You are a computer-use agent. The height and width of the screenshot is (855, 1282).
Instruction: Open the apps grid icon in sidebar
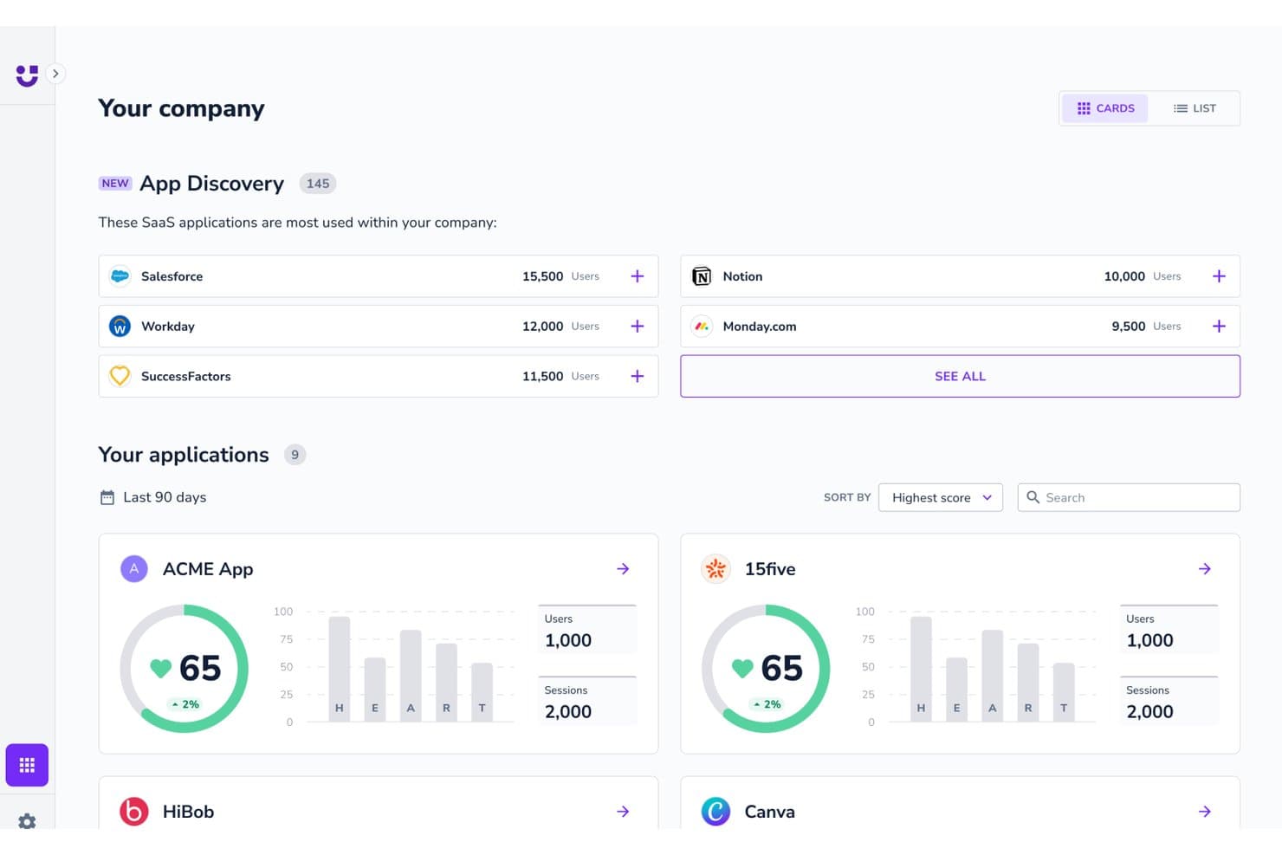(27, 765)
